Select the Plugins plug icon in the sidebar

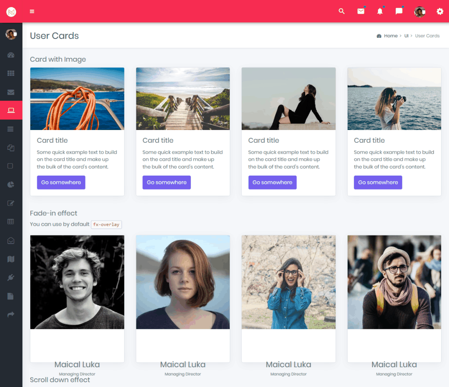pyautogui.click(x=11, y=277)
